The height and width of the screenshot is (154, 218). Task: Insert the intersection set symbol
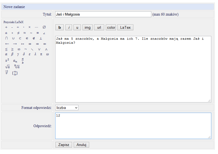pyautogui.click(x=6, y=38)
